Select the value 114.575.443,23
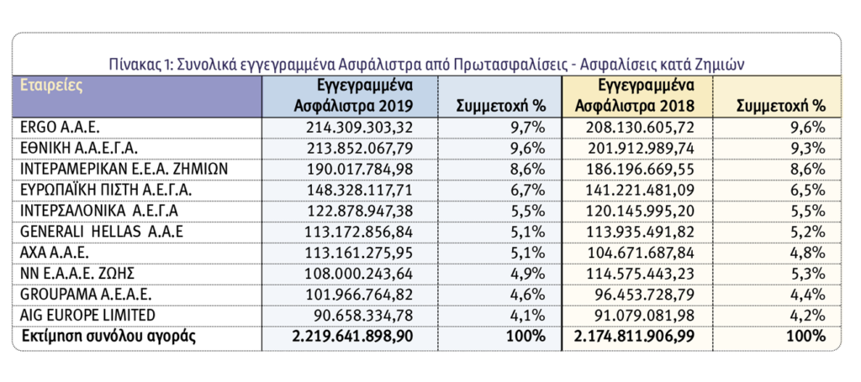Image resolution: width=861 pixels, height=382 pixels. pos(640,274)
